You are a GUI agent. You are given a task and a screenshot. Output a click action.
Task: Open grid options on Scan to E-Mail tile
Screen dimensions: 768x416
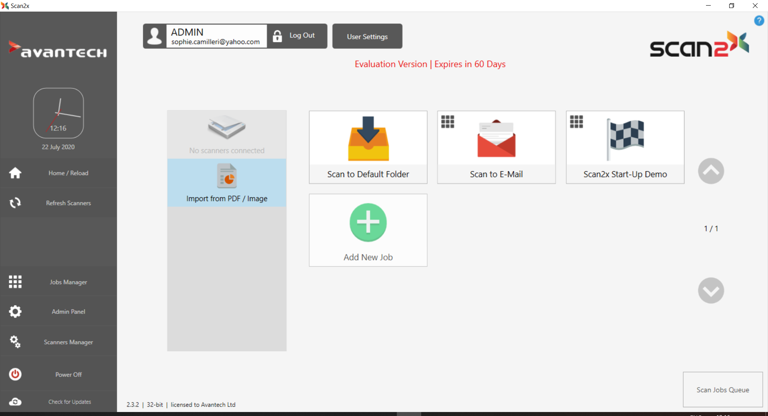tap(448, 122)
